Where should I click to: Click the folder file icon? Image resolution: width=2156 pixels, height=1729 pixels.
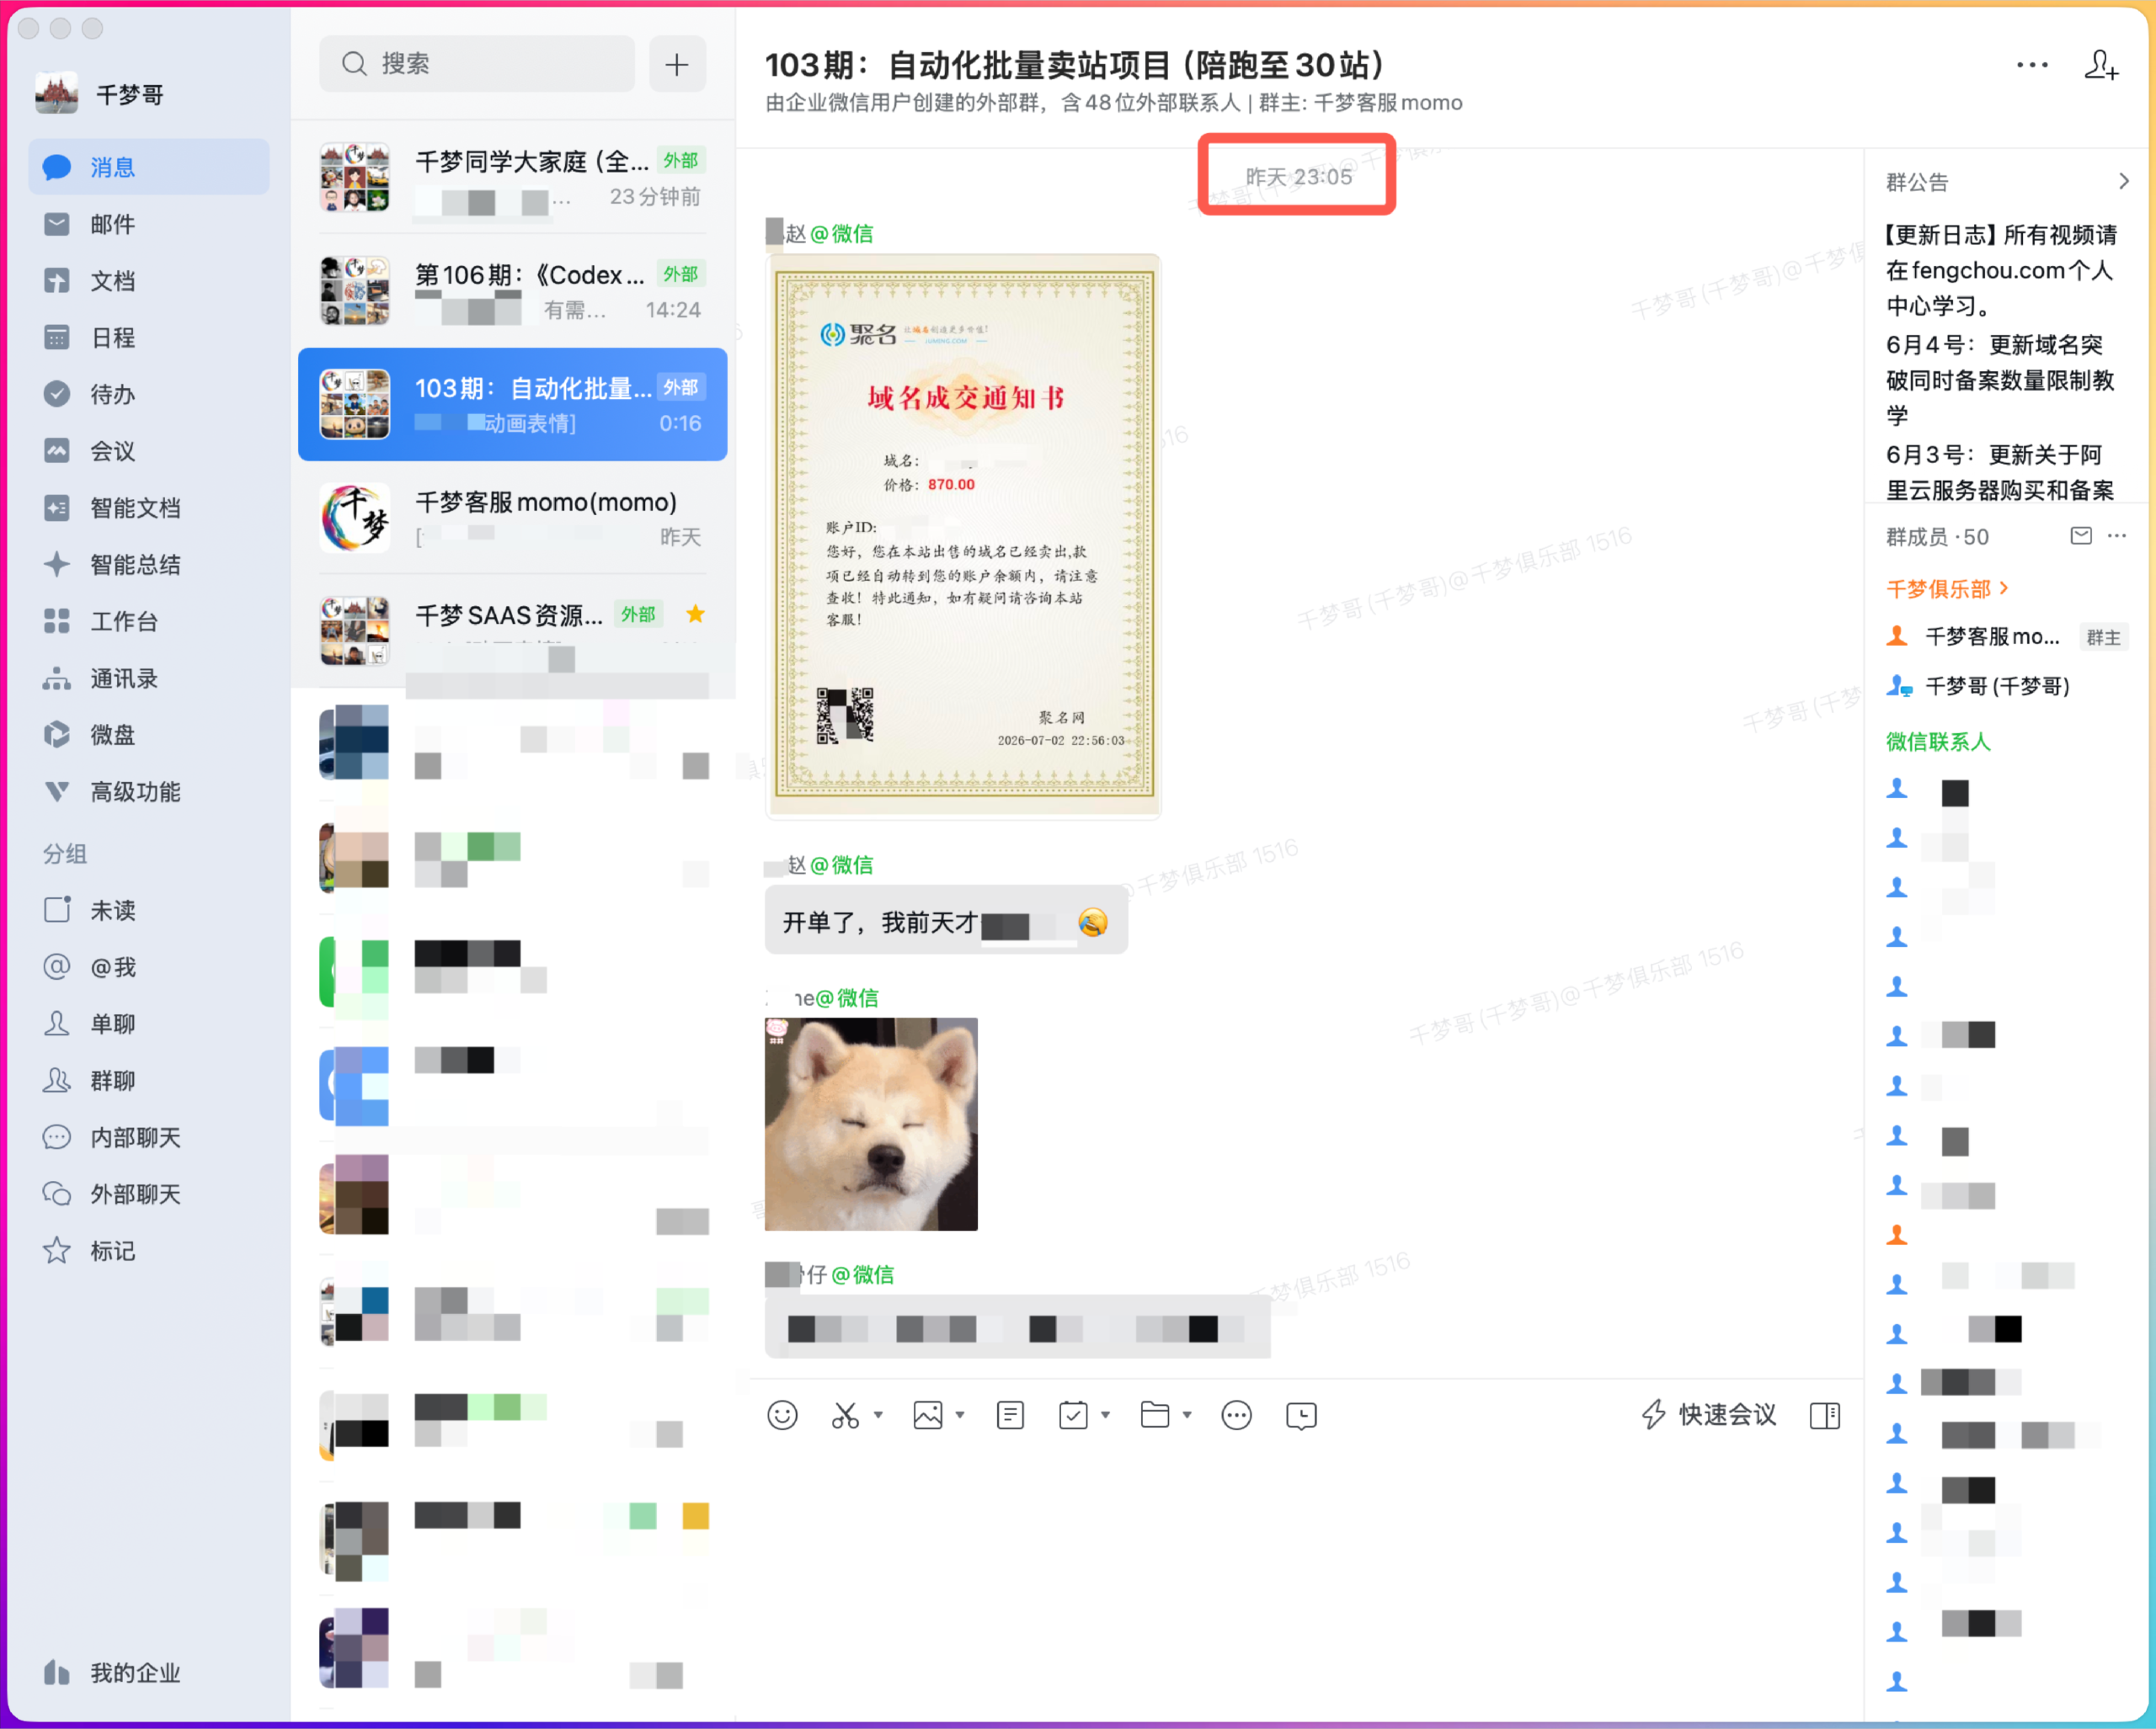point(1155,1414)
